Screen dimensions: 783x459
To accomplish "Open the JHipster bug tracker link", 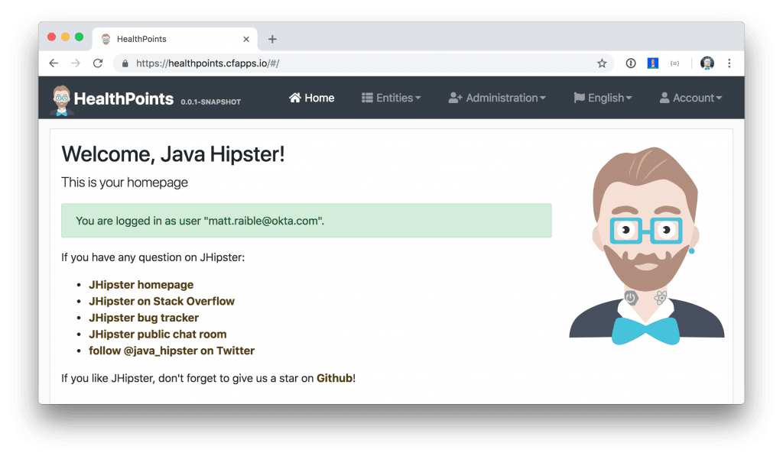I will [x=144, y=318].
